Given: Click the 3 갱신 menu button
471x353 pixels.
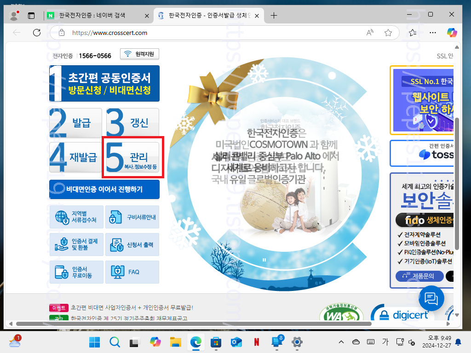Looking at the screenshot, I should (132, 123).
